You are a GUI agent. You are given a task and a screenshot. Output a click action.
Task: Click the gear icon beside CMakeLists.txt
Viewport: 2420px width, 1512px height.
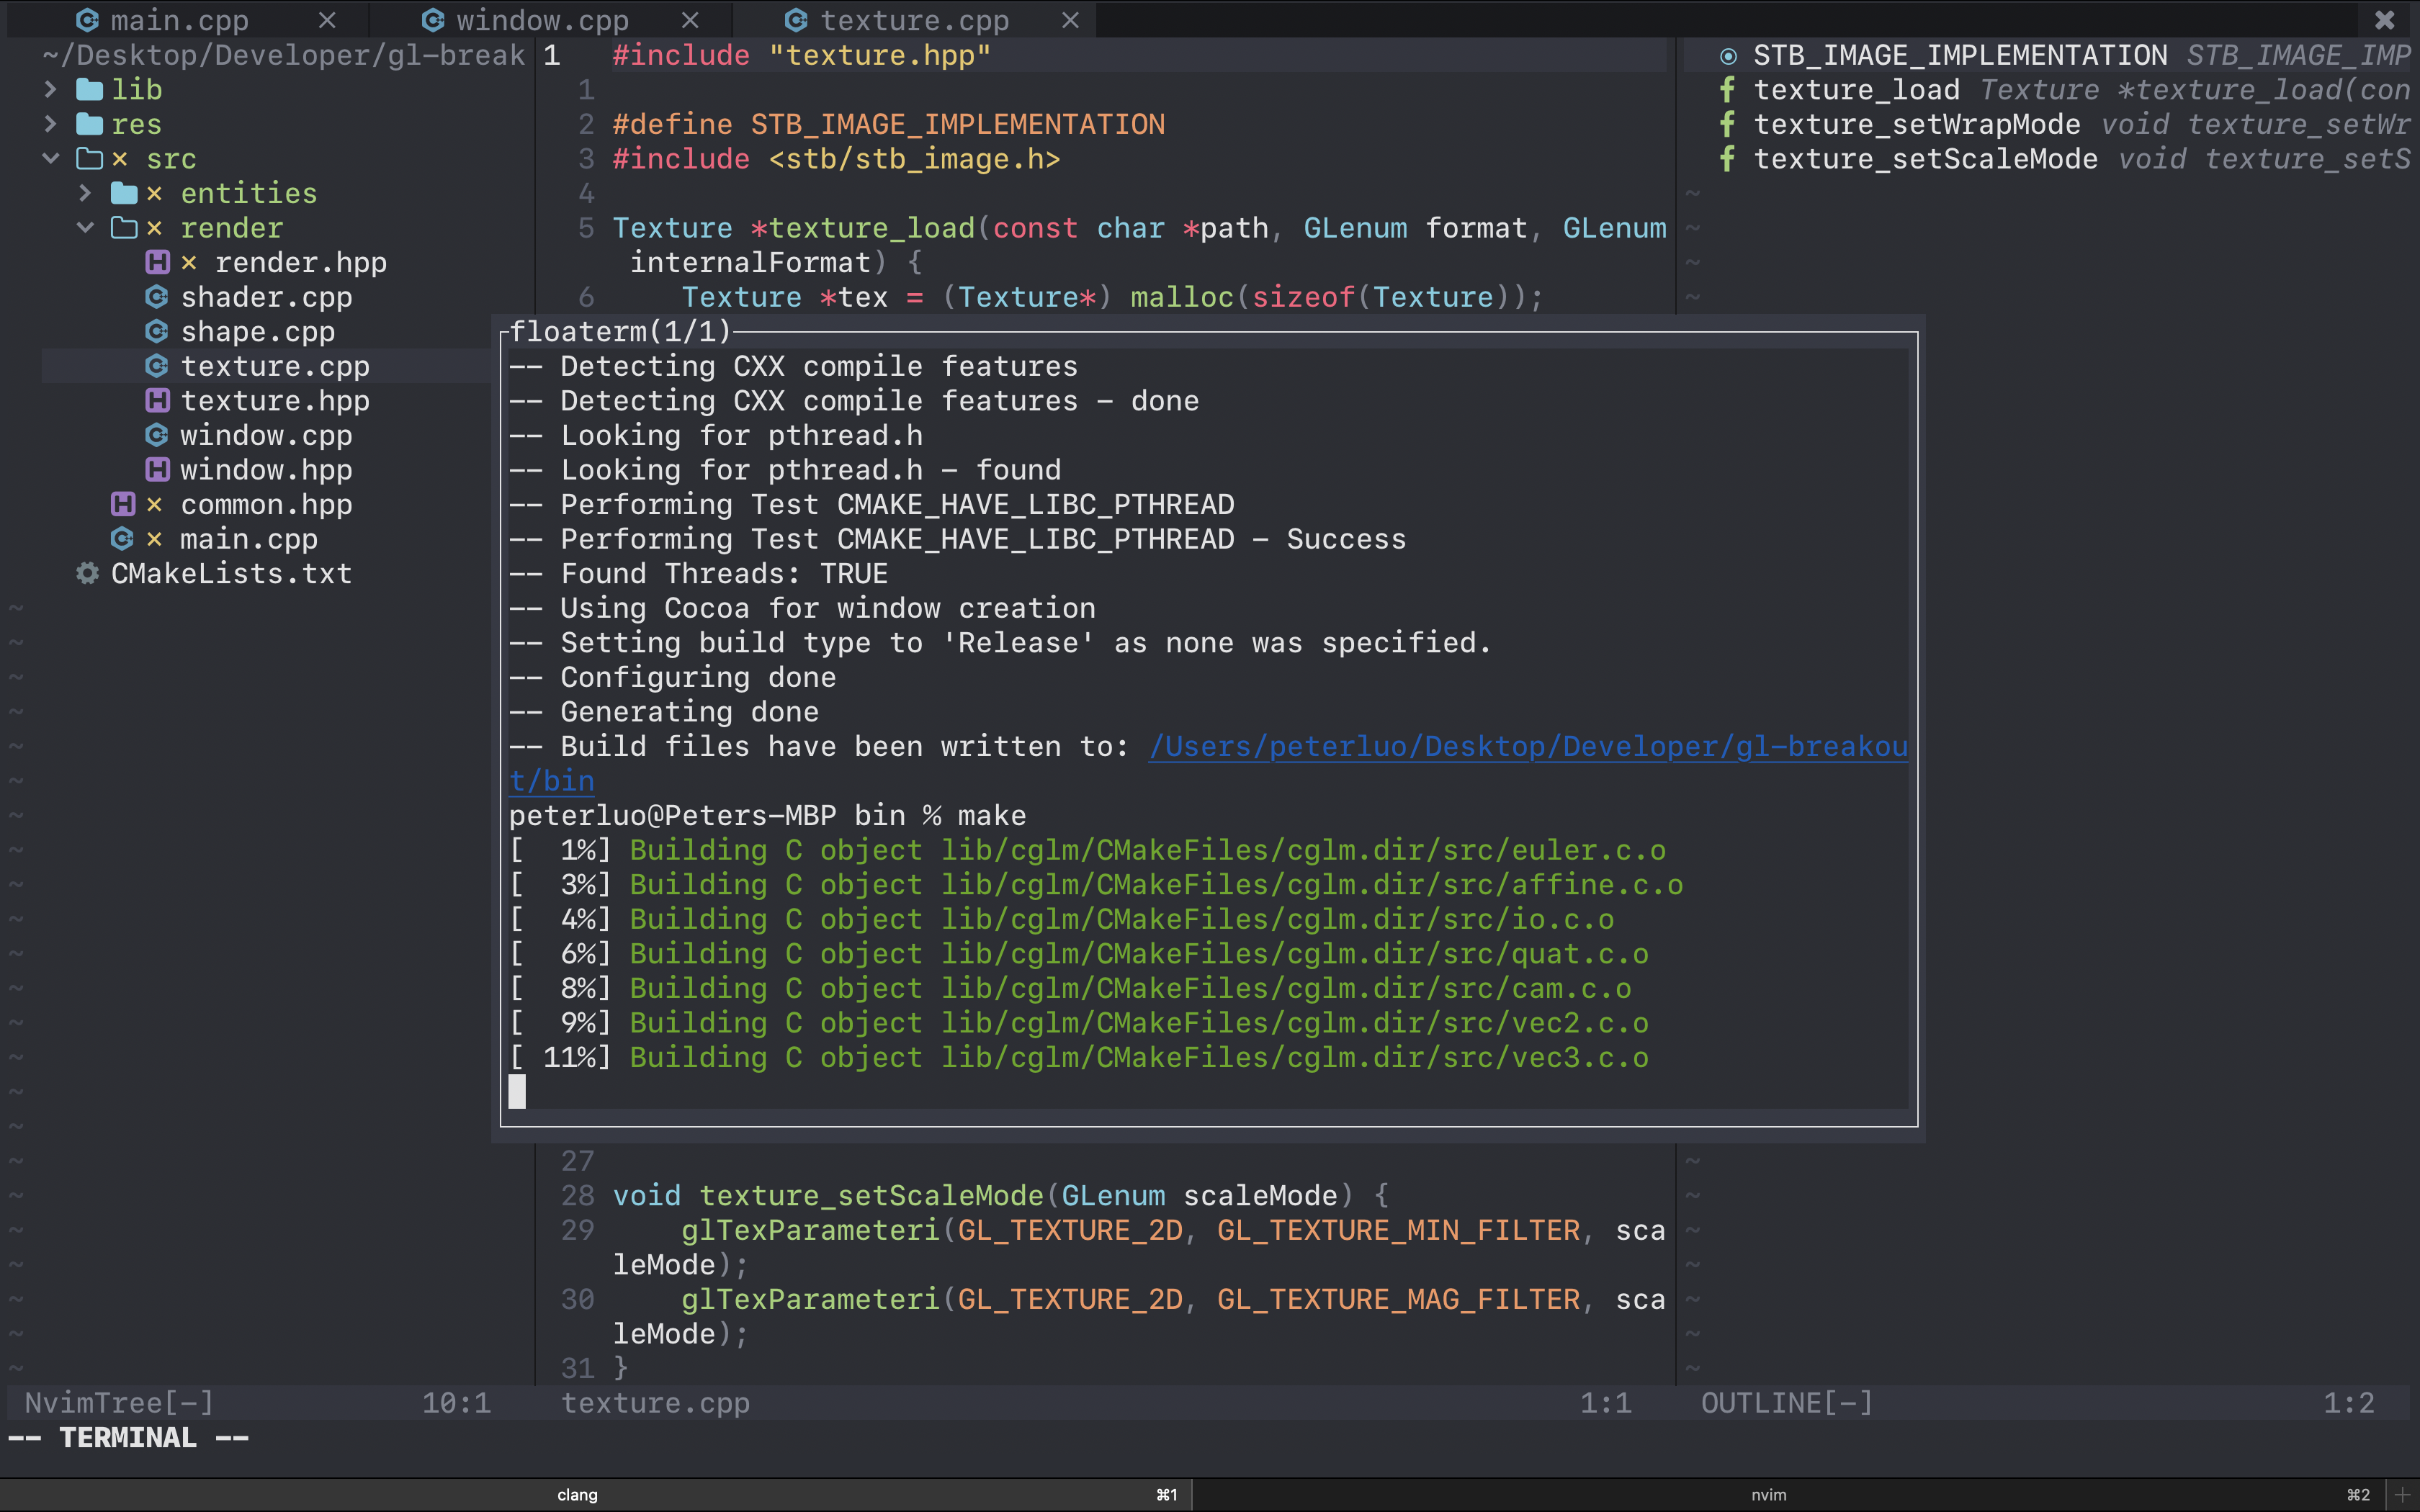(x=88, y=574)
